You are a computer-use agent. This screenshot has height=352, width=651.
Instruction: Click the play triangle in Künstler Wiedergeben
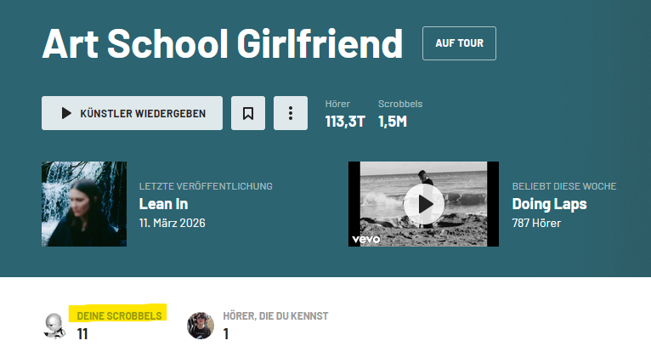[x=66, y=113]
